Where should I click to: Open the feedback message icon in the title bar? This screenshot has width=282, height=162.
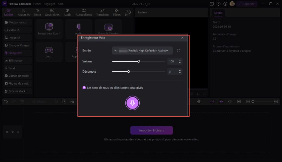(219, 4)
